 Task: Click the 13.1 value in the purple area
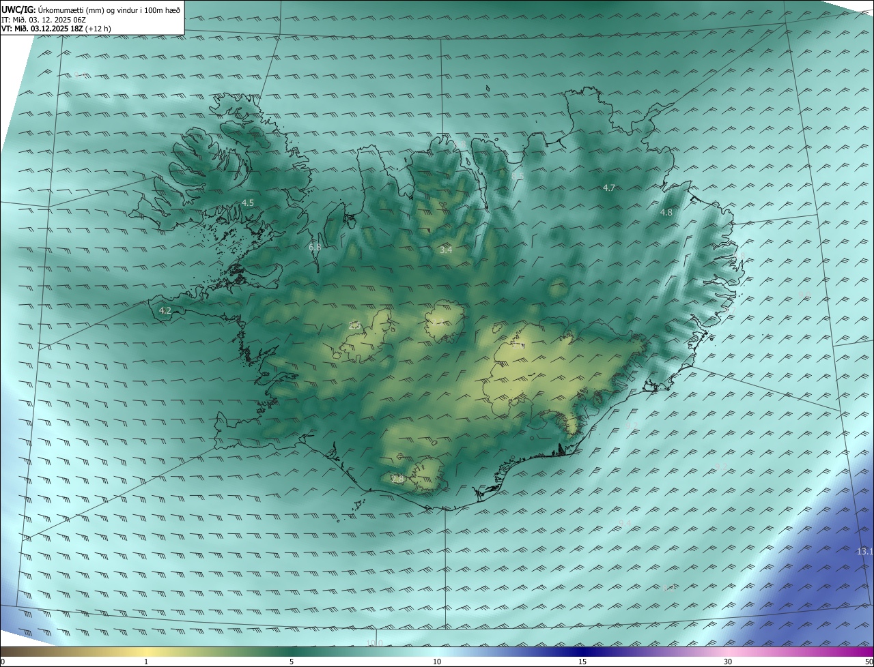tap(864, 551)
